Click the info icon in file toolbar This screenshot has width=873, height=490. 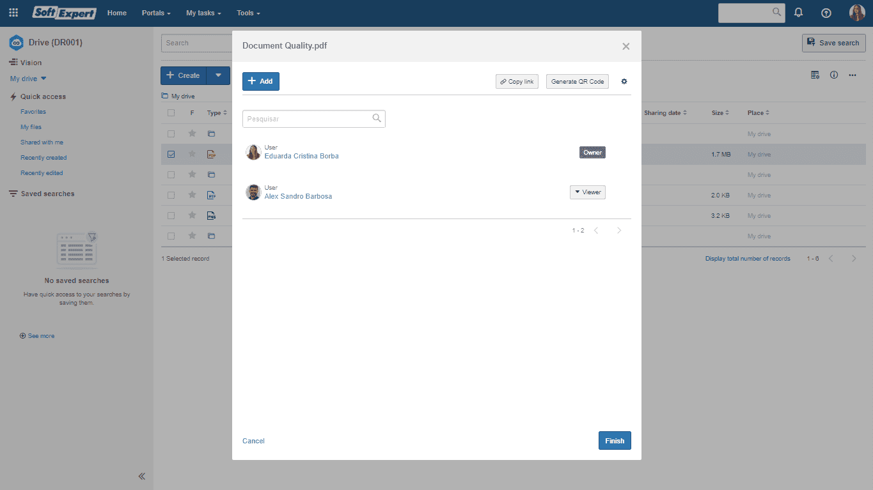click(x=834, y=75)
